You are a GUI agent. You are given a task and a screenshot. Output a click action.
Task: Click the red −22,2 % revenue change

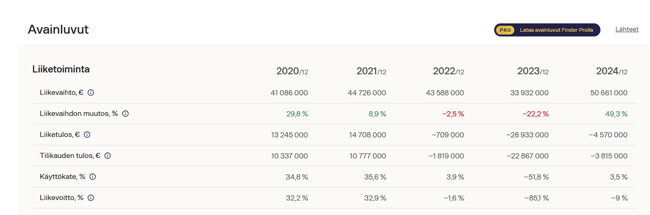tap(535, 114)
